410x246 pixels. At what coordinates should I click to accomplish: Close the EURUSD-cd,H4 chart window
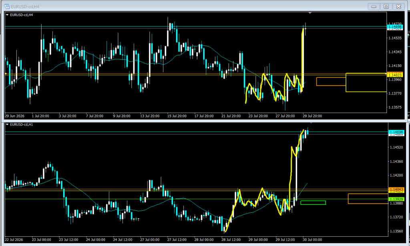point(398,6)
